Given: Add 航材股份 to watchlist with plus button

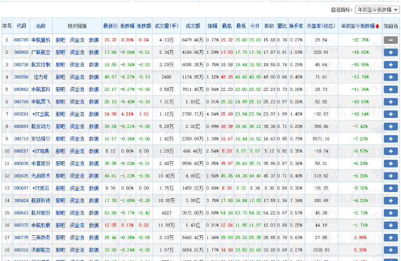Looking at the screenshot, I should click(391, 213).
